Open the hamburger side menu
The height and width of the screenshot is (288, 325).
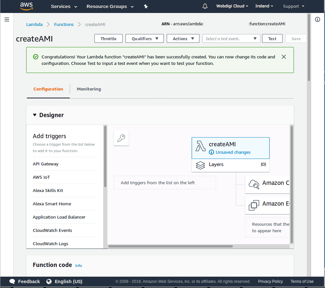point(7,19)
